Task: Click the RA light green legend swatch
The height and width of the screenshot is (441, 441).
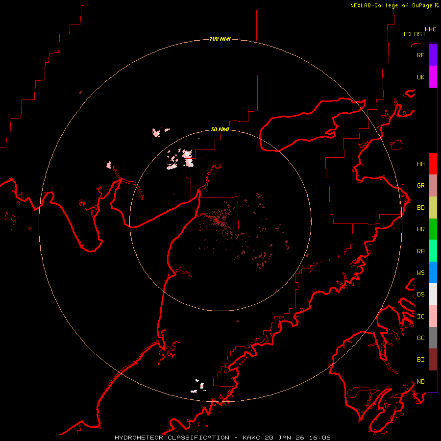Action: pos(433,251)
